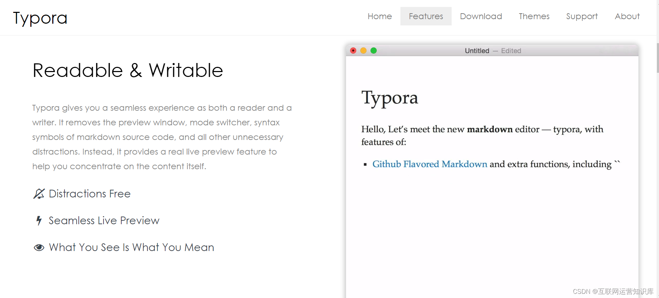Click the Typora logo in header
This screenshot has width=659, height=298.
tap(40, 18)
